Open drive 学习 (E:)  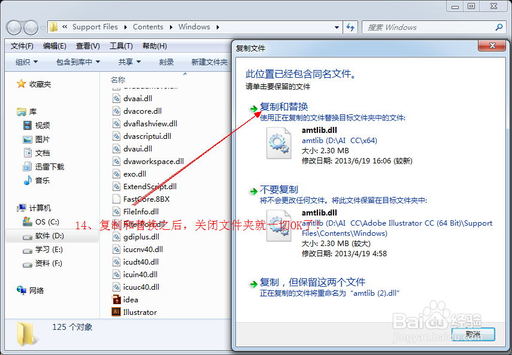(x=43, y=250)
